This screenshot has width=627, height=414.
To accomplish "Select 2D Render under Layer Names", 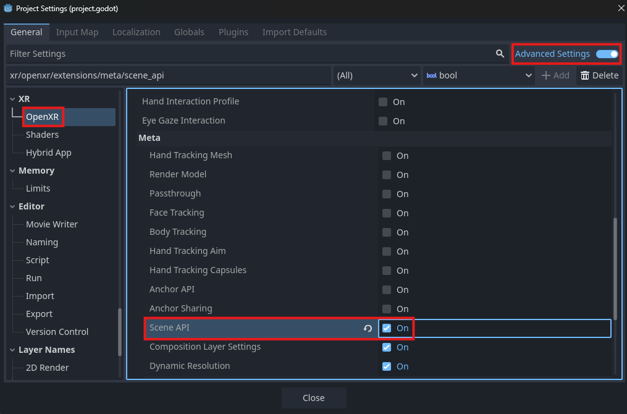I will pos(47,368).
